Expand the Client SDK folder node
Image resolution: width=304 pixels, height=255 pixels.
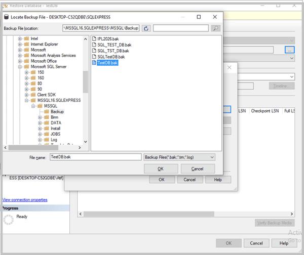click(x=26, y=95)
